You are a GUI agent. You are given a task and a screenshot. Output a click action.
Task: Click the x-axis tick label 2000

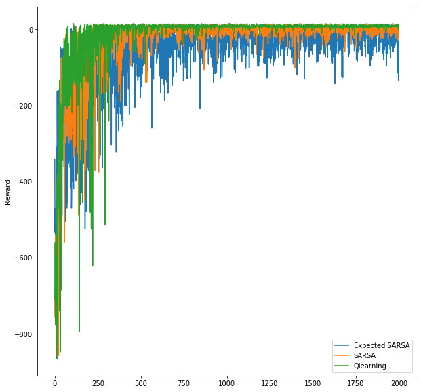399,383
